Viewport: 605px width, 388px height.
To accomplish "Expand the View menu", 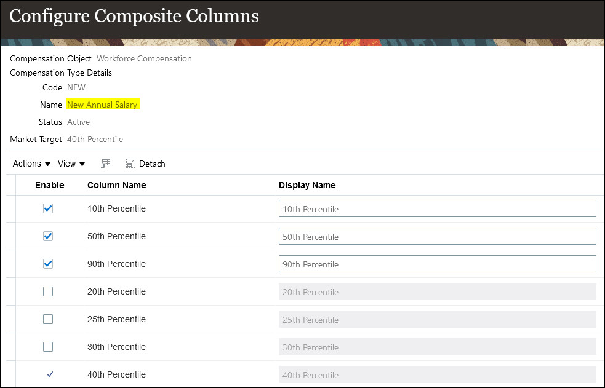I will [71, 164].
